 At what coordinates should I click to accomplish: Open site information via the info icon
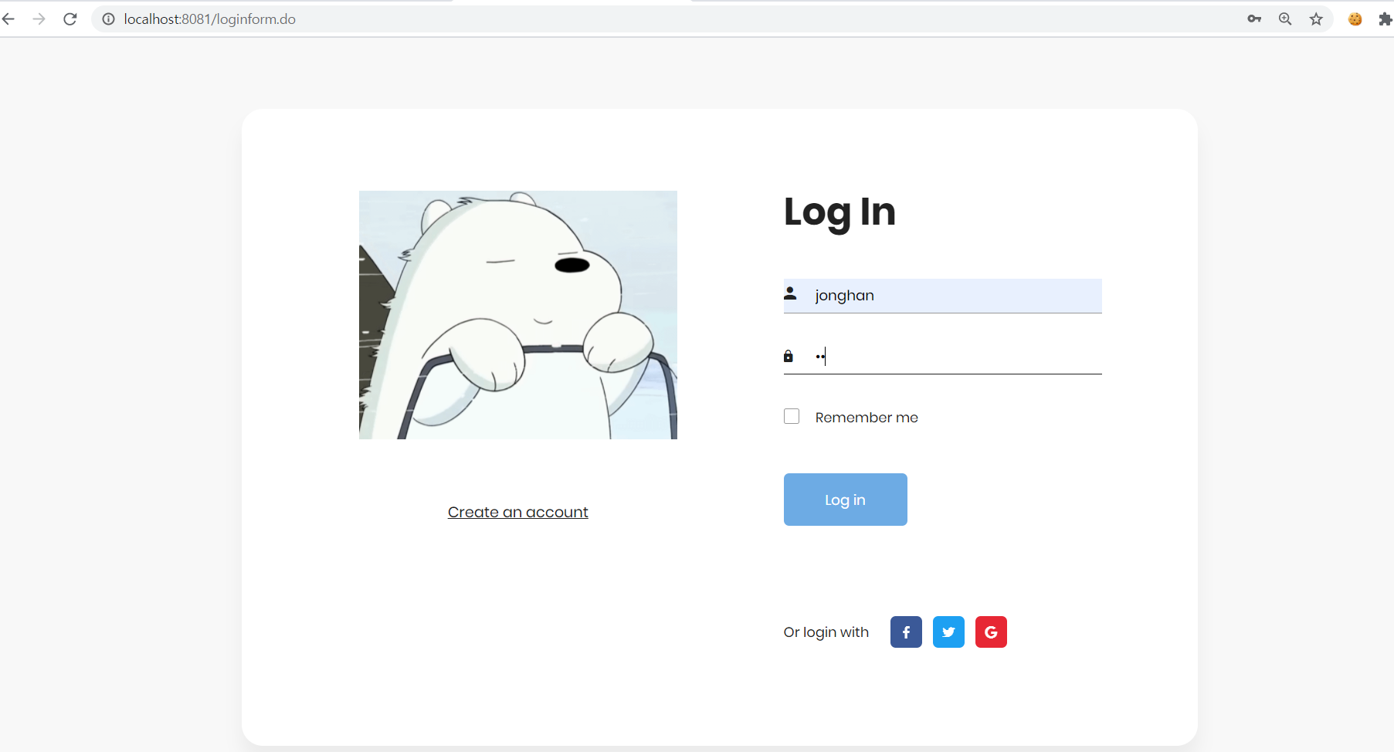coord(107,19)
